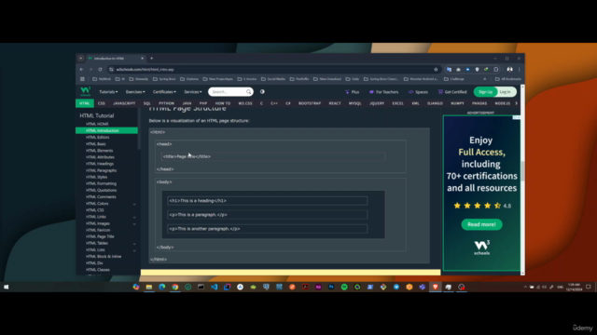Switch to CSS topic tab

coord(102,103)
